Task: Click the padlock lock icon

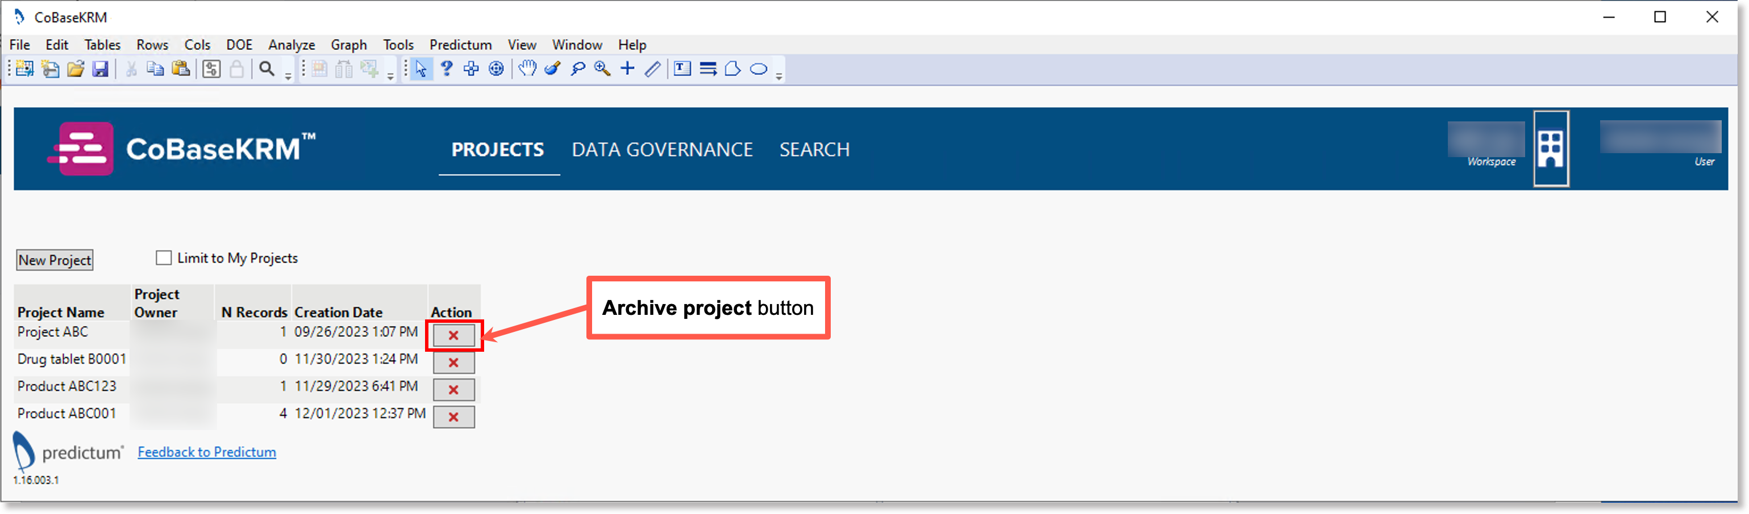Action: 236,69
